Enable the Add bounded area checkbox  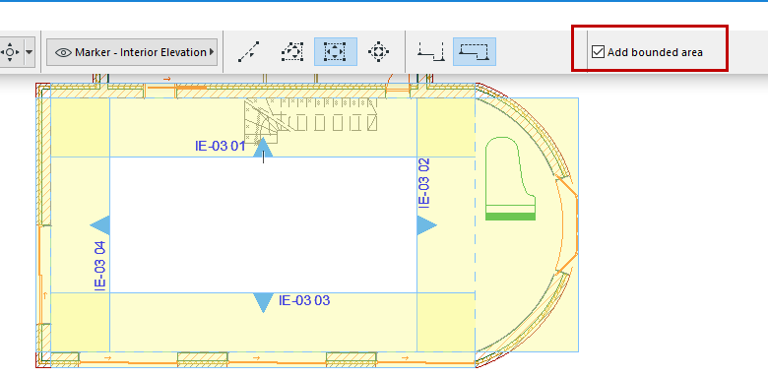[598, 52]
